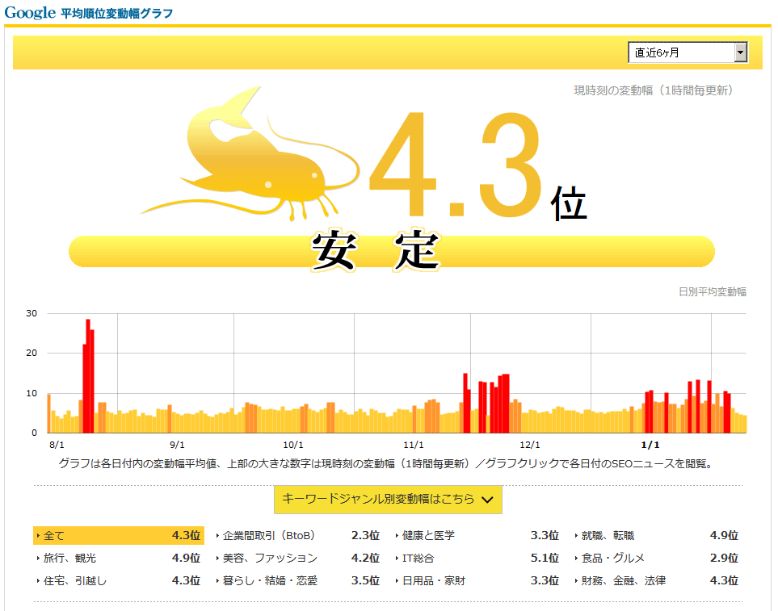
Task: Select the 住宅、引越し genre
Action: [x=74, y=580]
